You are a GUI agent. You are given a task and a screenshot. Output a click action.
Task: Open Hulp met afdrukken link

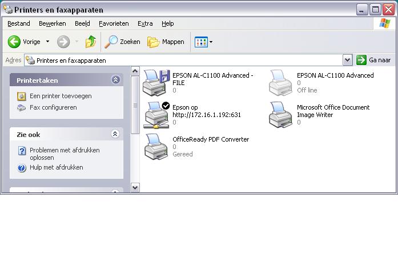[x=57, y=167]
